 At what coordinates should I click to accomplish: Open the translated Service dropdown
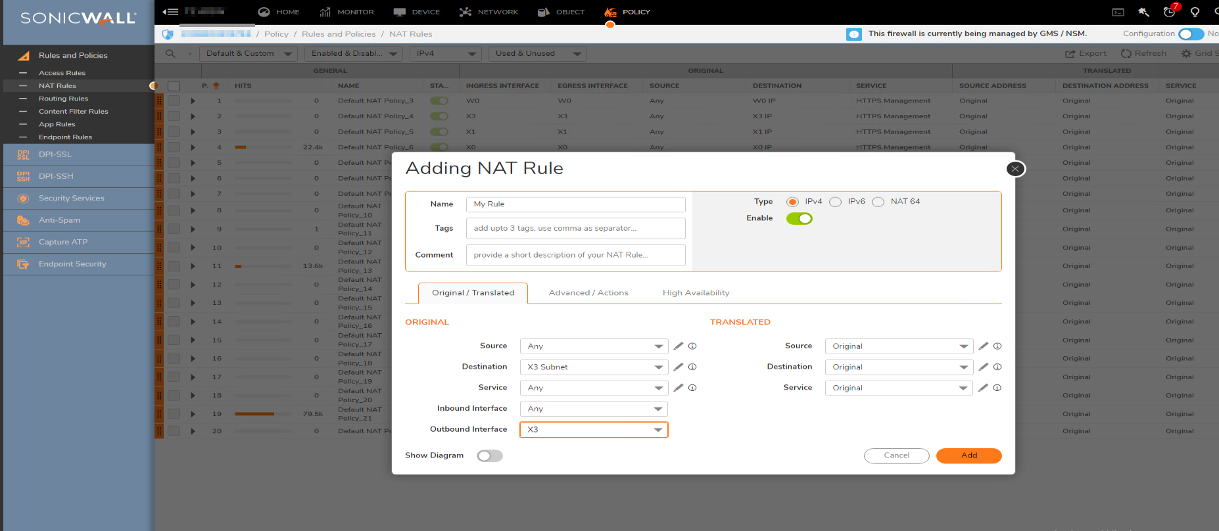pos(899,388)
